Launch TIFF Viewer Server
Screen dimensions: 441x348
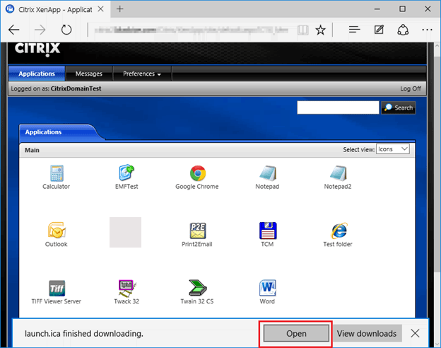pos(57,292)
